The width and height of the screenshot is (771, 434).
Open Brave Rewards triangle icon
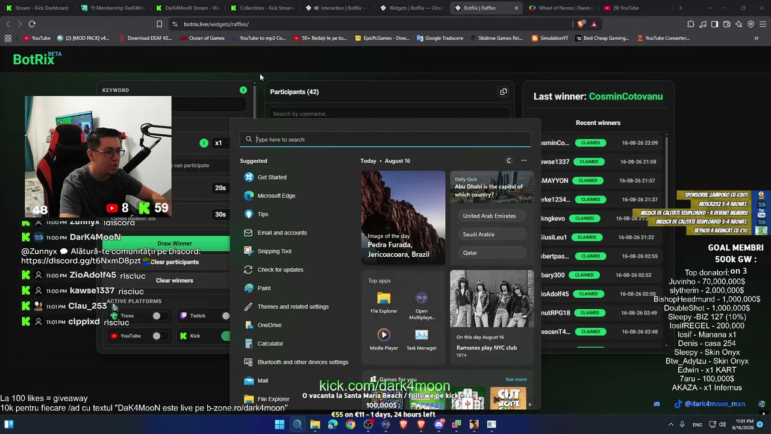pos(594,24)
